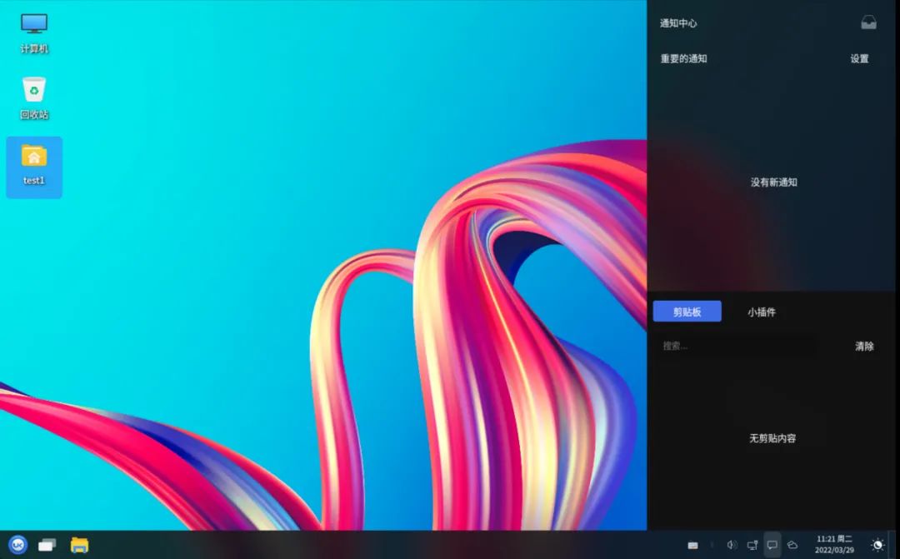Click the keyboard tray icon
The image size is (900, 559).
(692, 545)
